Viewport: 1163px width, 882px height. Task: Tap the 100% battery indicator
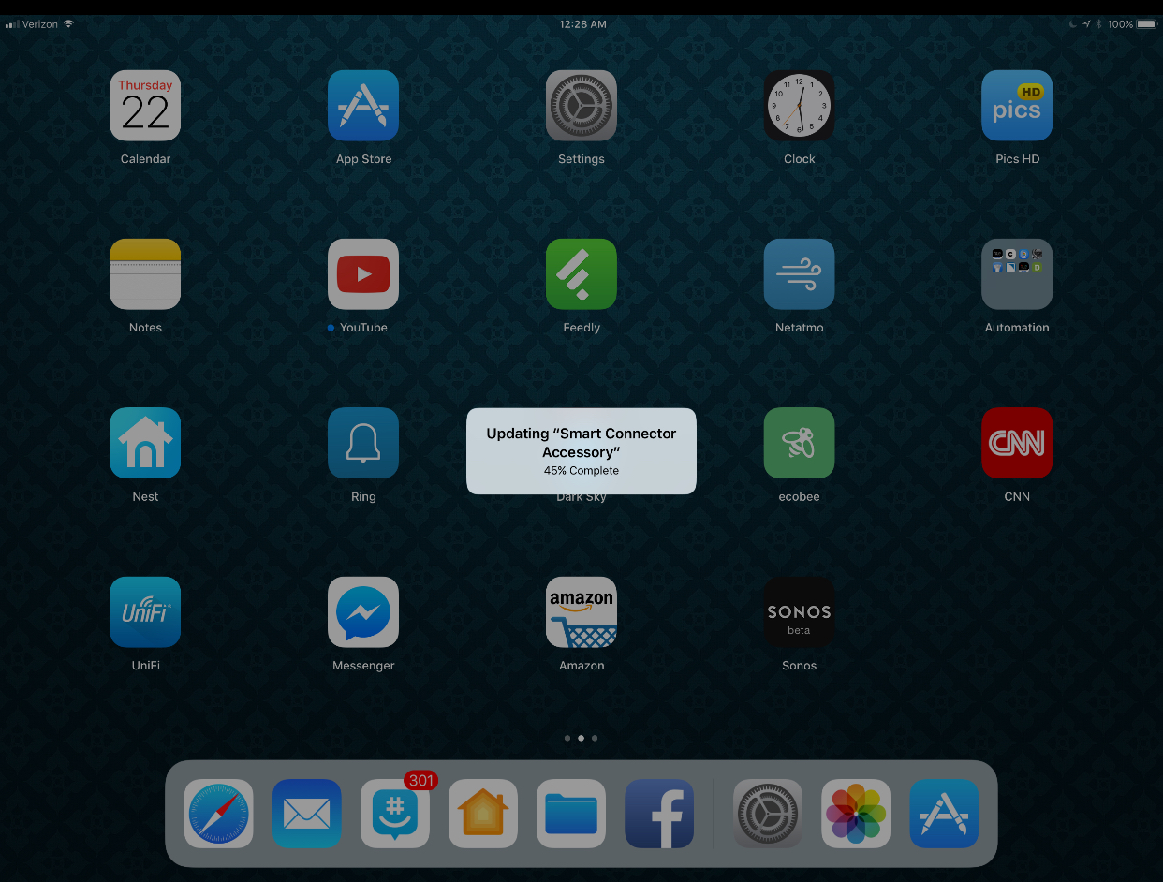tap(1132, 24)
